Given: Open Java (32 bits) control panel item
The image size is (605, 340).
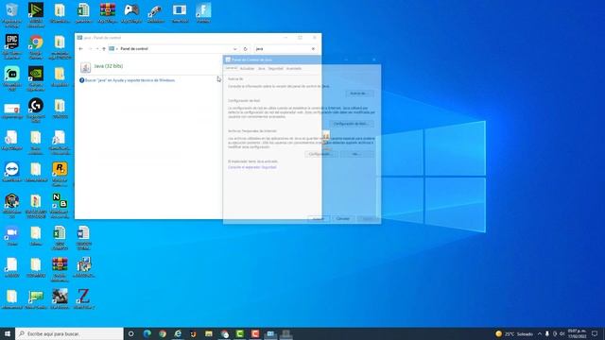Looking at the screenshot, I should pyautogui.click(x=109, y=66).
